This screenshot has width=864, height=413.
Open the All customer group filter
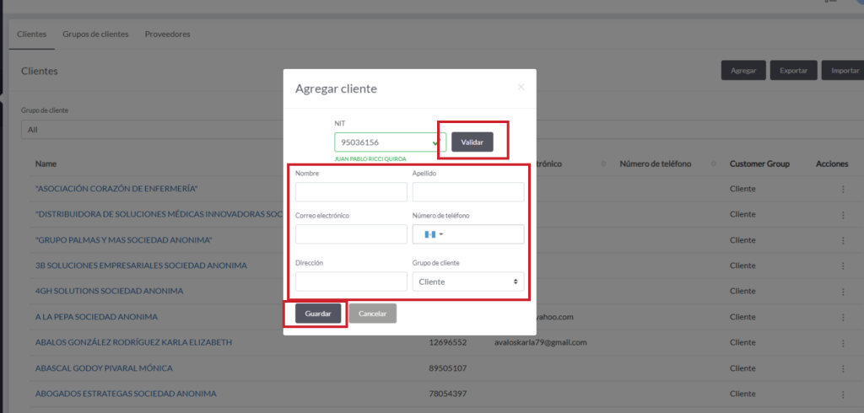click(152, 130)
